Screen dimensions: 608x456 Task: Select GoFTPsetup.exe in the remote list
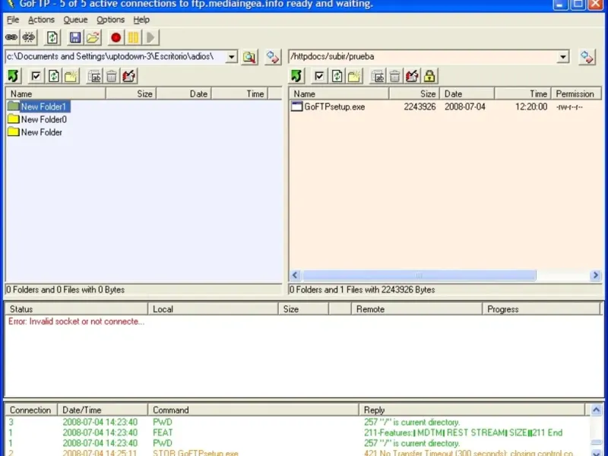point(334,107)
